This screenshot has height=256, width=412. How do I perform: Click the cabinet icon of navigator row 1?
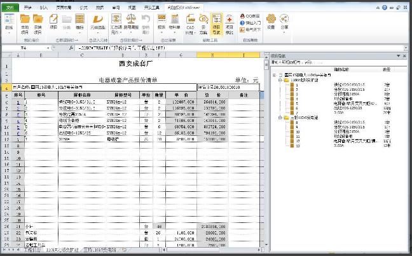tap(292, 85)
